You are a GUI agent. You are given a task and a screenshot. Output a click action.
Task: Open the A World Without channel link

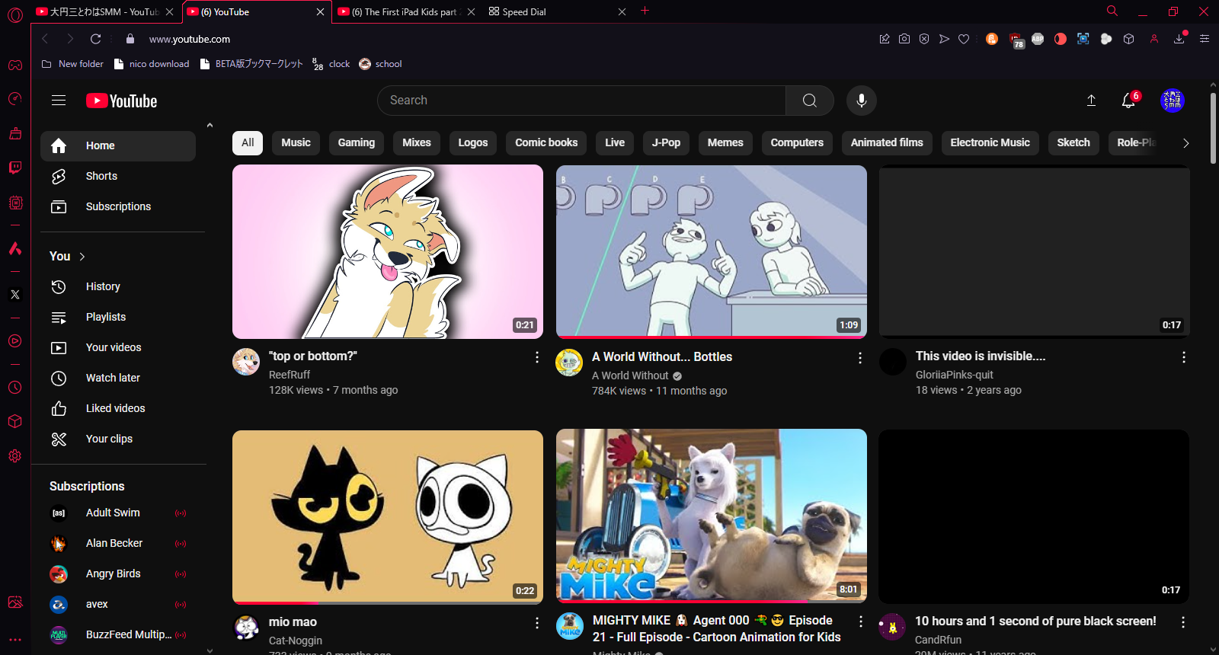coord(630,375)
